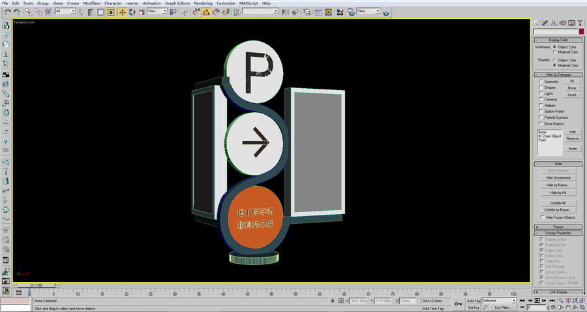587x312 pixels.
Task: Click the Undo arrow icon
Action: [x=7, y=12]
